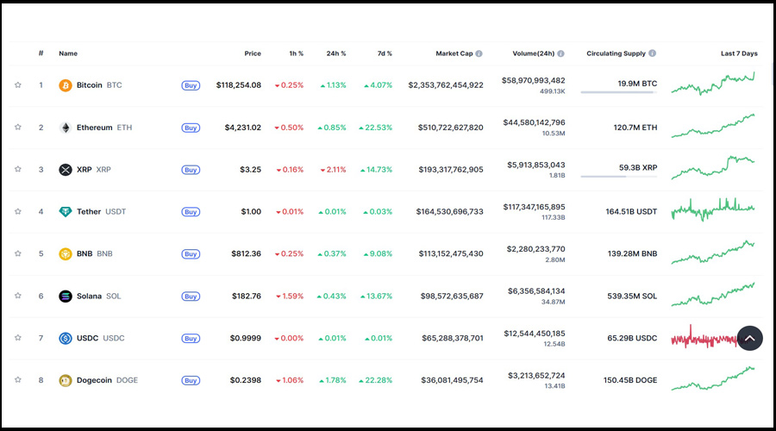The width and height of the screenshot is (776, 431).
Task: Toggle the watchlist star for Ethereum
Action: click(17, 128)
